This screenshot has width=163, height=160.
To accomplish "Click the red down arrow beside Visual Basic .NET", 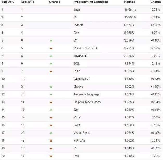I will point(51,48).
